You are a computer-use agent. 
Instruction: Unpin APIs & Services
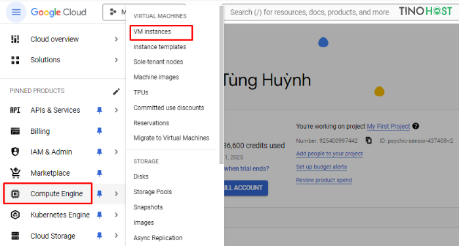pos(100,110)
